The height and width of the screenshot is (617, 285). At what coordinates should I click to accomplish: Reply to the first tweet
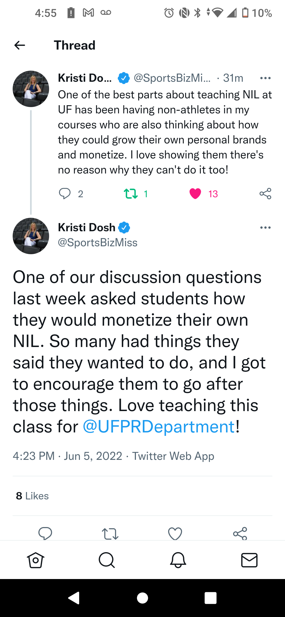[x=65, y=194]
